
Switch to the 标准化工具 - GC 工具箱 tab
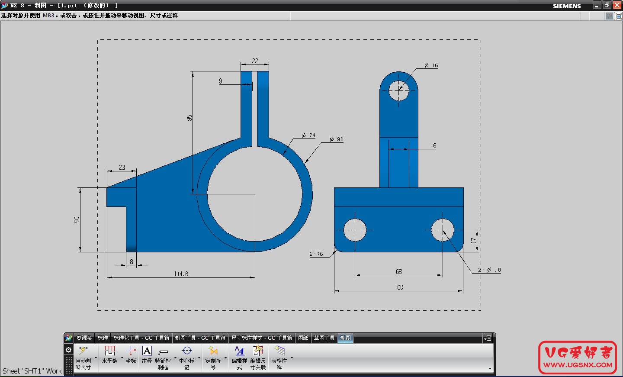point(141,338)
